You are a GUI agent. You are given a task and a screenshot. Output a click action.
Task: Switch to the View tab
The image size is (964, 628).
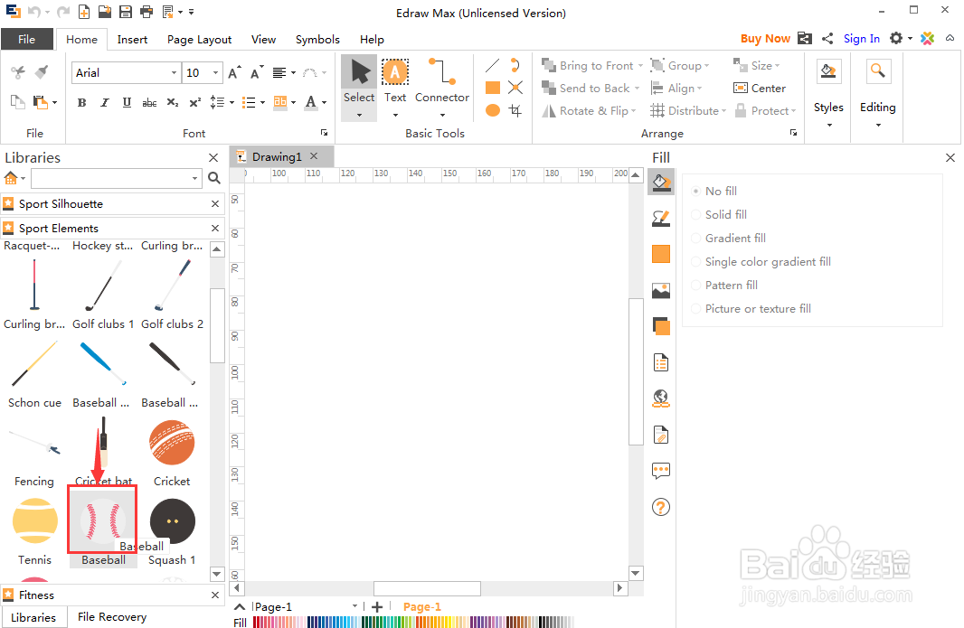pyautogui.click(x=263, y=40)
